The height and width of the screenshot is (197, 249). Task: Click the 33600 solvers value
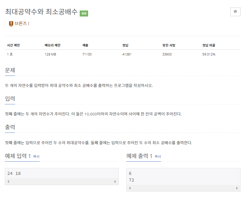(x=167, y=54)
